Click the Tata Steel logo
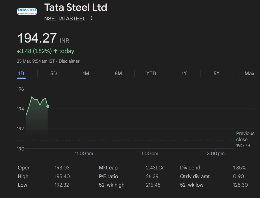 click(x=27, y=11)
